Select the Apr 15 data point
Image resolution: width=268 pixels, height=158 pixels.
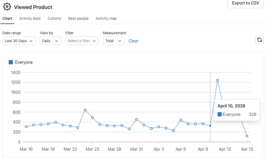point(247,136)
